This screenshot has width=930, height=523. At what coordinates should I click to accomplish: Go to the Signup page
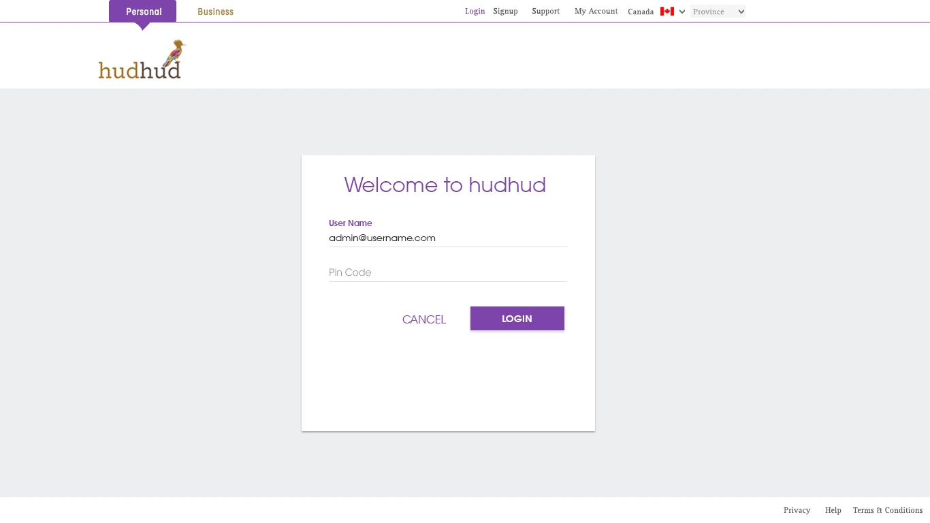coord(505,11)
